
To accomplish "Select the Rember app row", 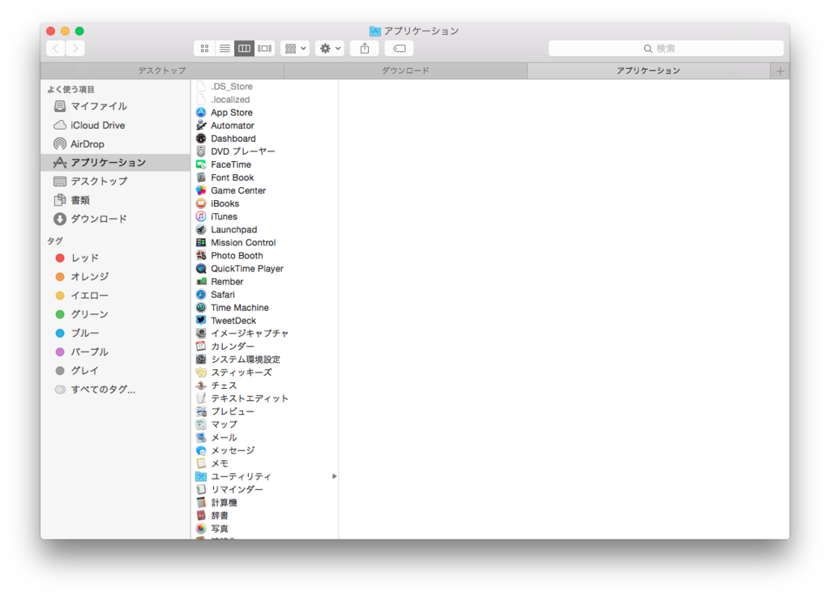I will coord(265,281).
